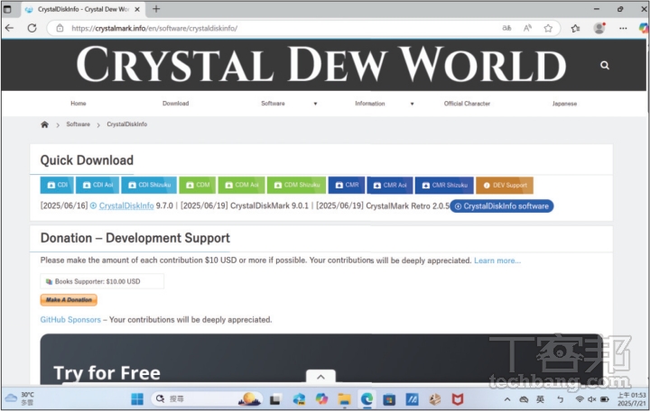Open the Books Supporter amount dropdown
This screenshot has height=411, width=650.
point(102,281)
